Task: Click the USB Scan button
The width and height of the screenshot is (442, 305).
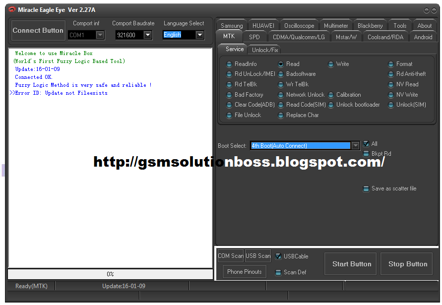Action: pos(258,256)
